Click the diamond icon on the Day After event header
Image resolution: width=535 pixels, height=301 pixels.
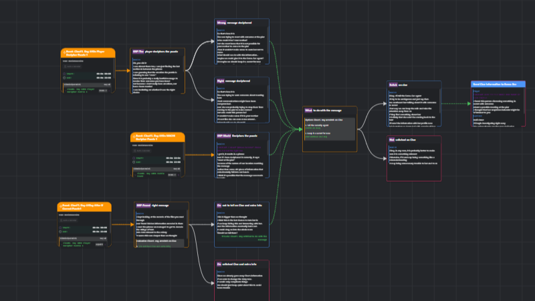point(60,207)
